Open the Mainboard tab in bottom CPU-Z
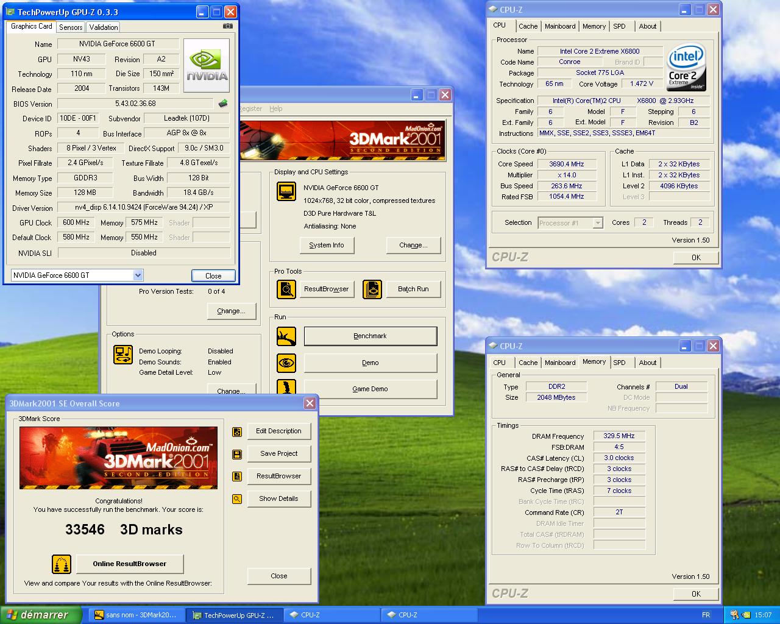Screen dimensions: 780x624 [x=560, y=363]
